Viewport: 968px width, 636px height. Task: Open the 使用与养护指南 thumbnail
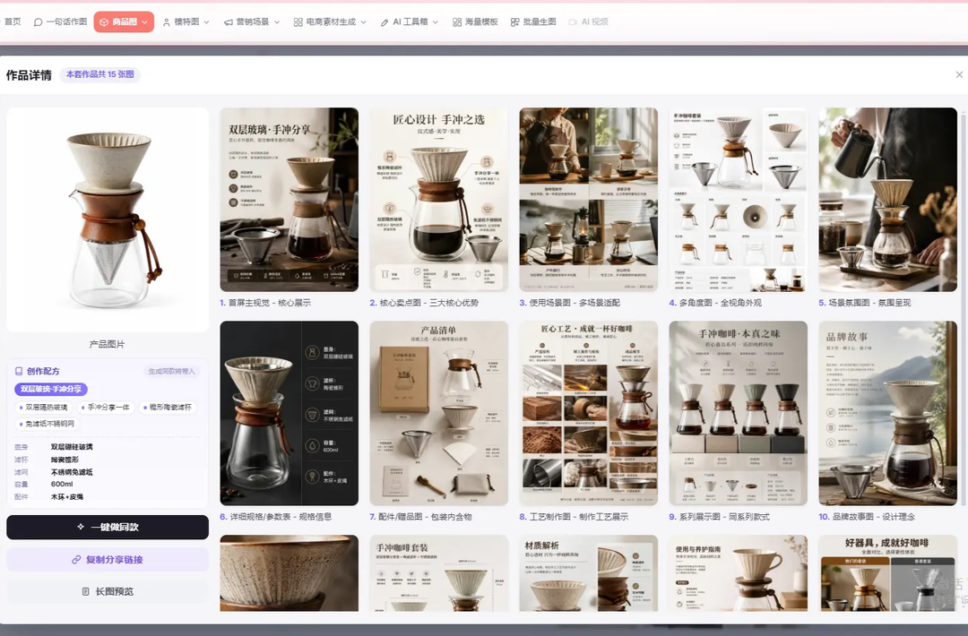pyautogui.click(x=739, y=573)
